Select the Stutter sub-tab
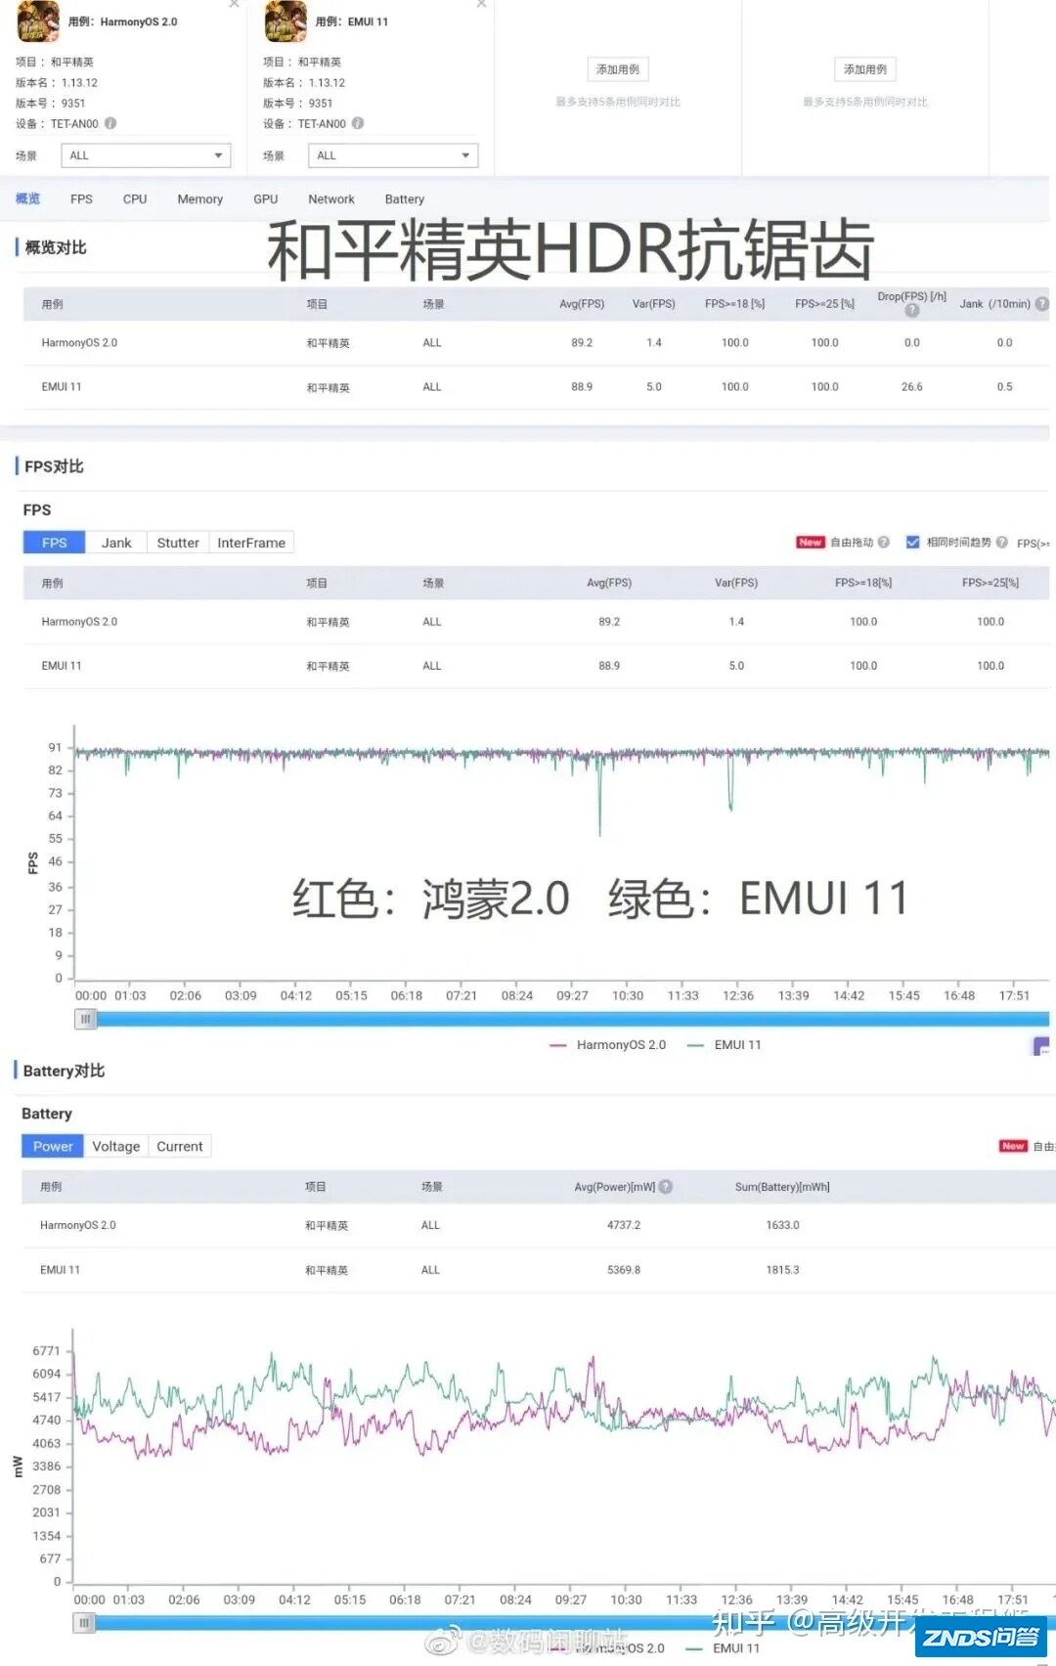 tap(178, 543)
